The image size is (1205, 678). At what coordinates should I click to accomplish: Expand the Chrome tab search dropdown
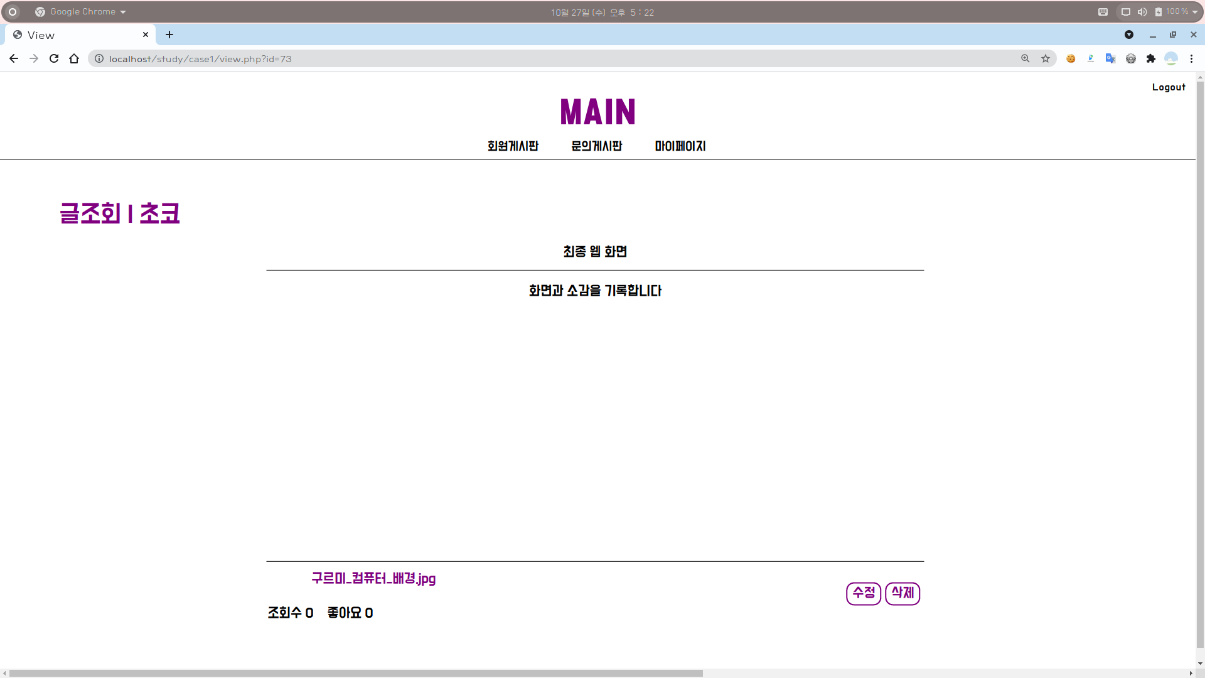pyautogui.click(x=1128, y=35)
